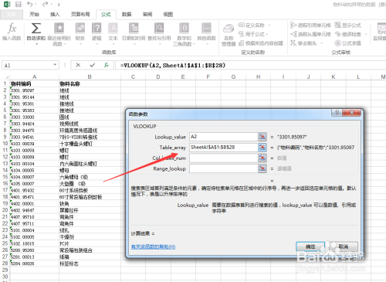Switch to the Review (审阅) tab
This screenshot has height=282, width=386.
147,15
